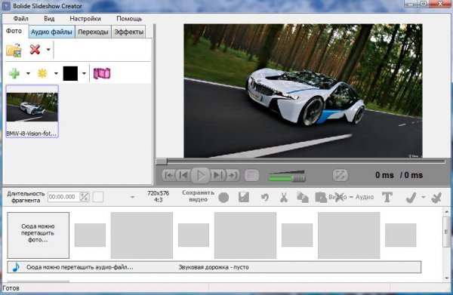Expand the checkmark icon dropdown arrow
The image size is (453, 295).
(424, 197)
